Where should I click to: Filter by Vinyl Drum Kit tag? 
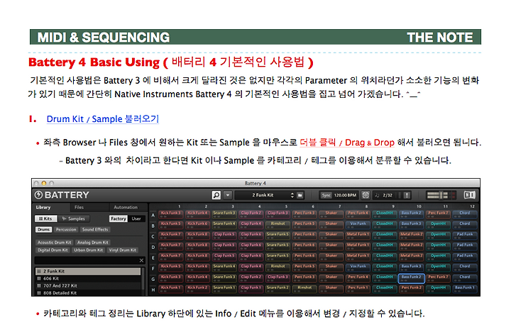[x=123, y=250]
